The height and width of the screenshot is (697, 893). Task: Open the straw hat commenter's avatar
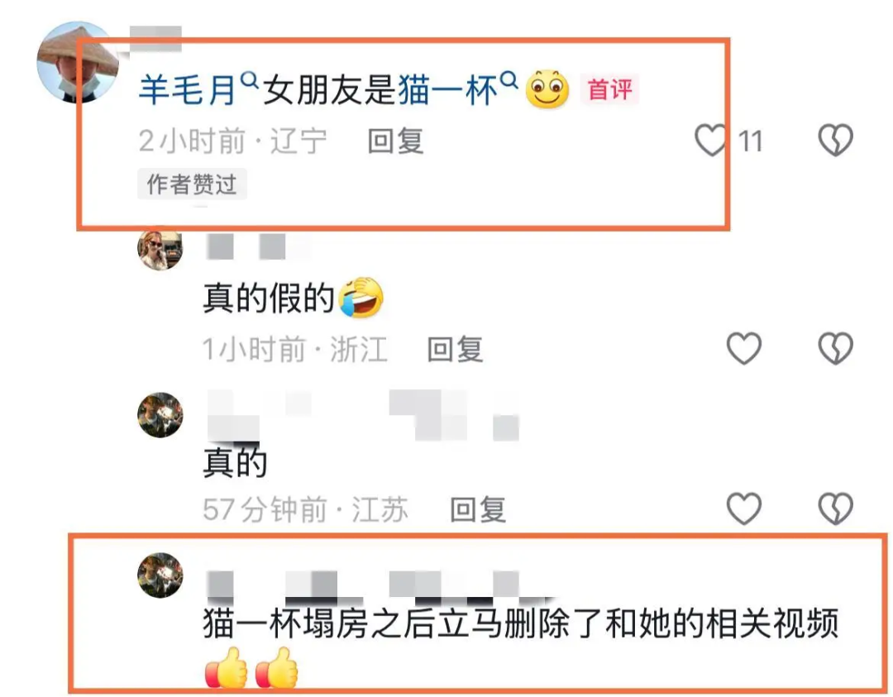point(78,63)
